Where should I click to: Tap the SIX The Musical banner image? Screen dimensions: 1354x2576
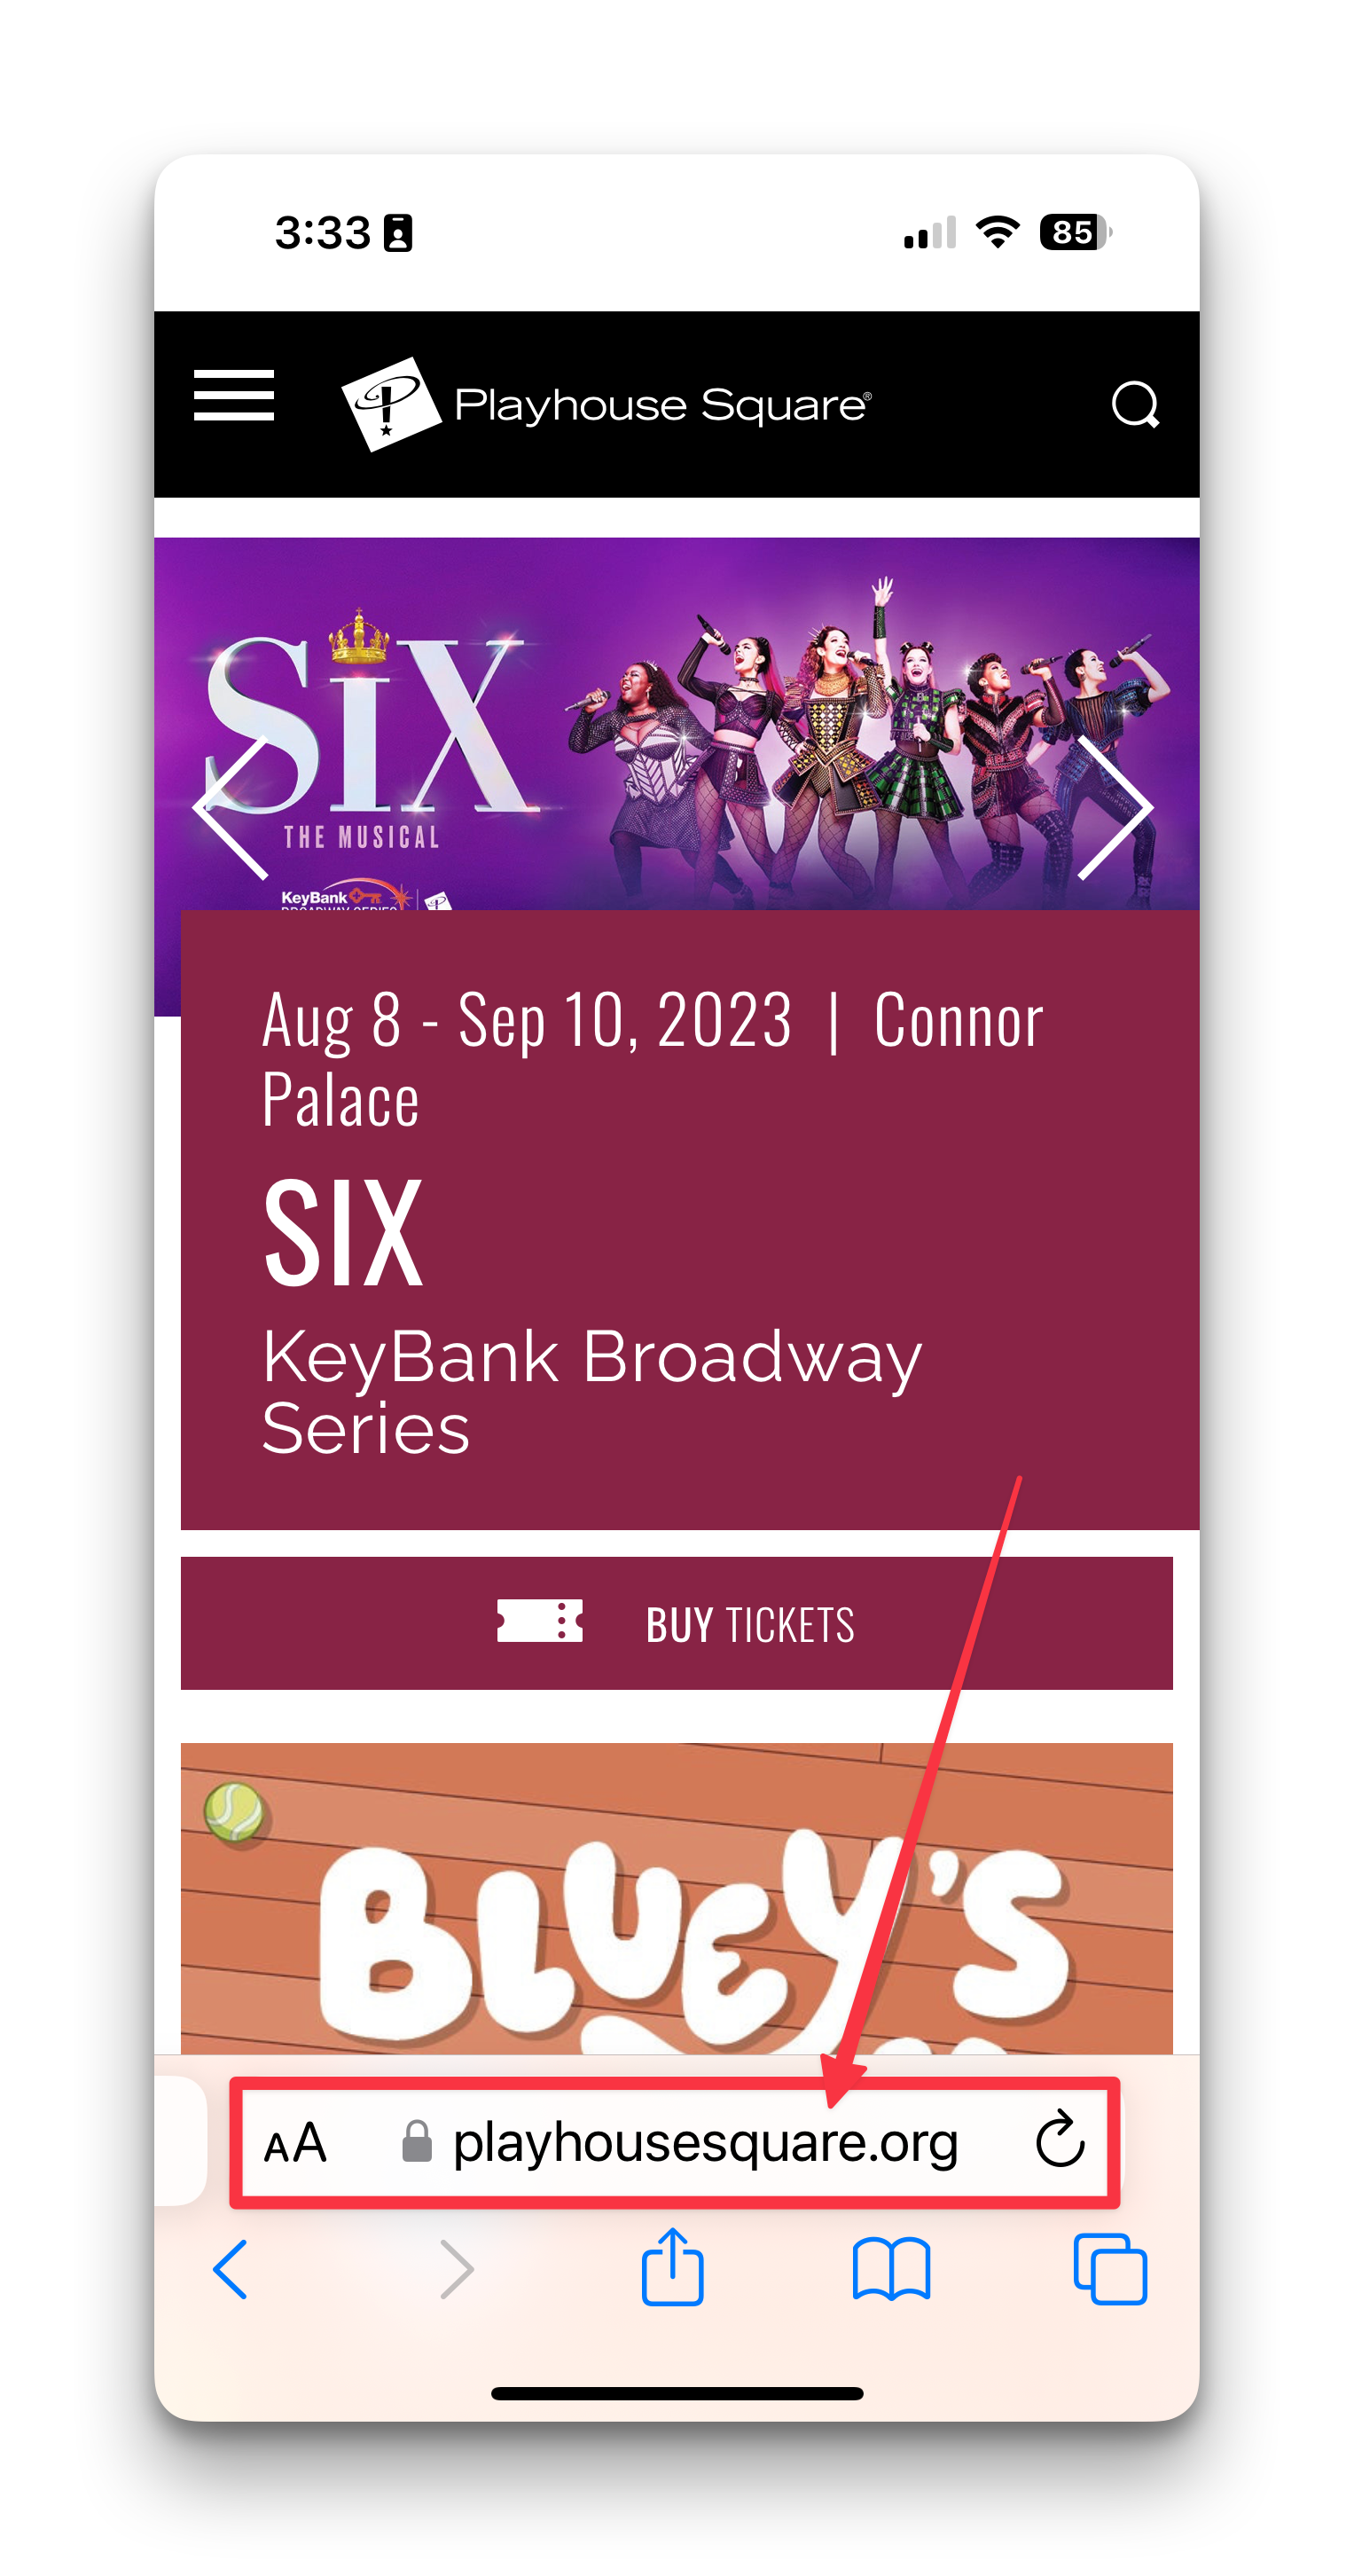[x=677, y=724]
